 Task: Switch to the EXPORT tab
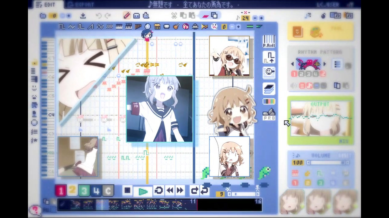(81, 5)
